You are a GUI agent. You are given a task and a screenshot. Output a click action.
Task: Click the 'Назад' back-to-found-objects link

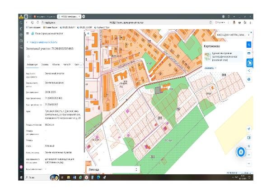tap(42, 42)
